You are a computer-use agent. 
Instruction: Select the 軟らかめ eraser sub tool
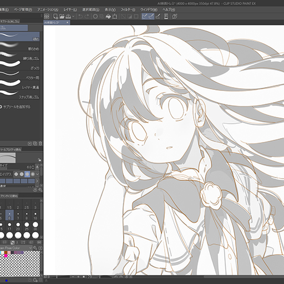[20, 46]
